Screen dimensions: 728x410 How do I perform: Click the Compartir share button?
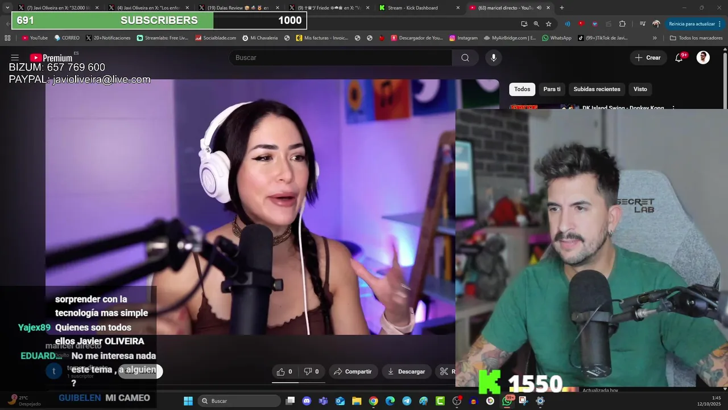click(x=353, y=371)
